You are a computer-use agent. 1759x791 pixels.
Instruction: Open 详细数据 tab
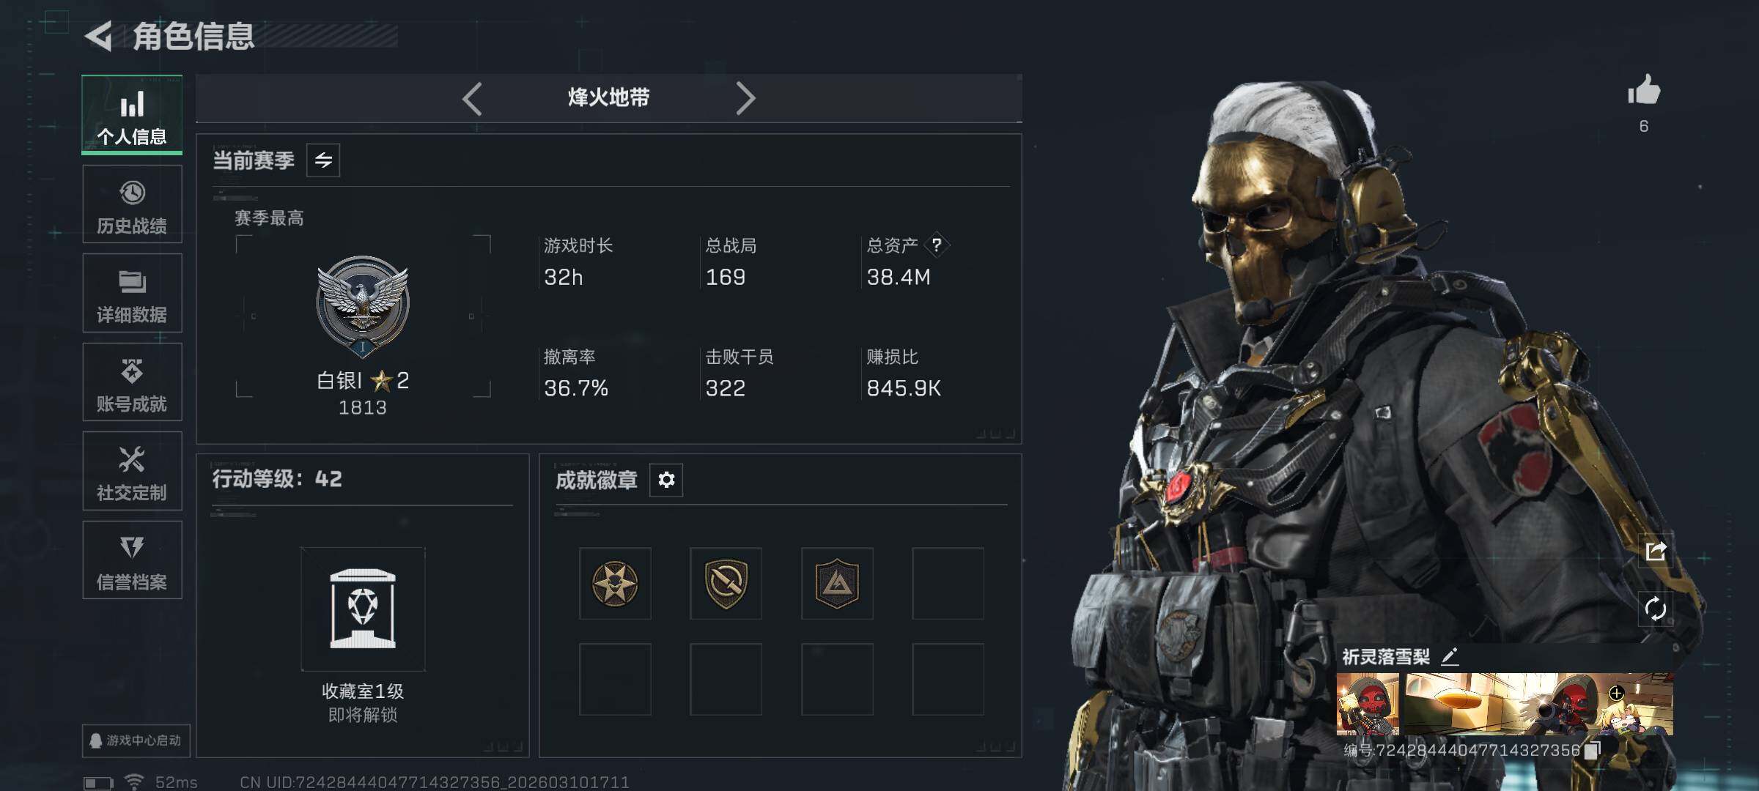click(x=132, y=293)
